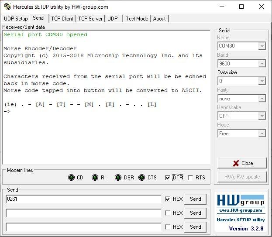The image size is (272, 237).
Task: Open the www.HW-group.com link
Action: 241,210
